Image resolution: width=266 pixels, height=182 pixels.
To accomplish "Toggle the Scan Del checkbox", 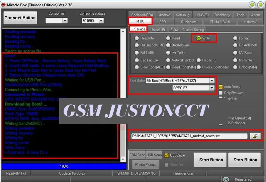I will (x=166, y=165).
